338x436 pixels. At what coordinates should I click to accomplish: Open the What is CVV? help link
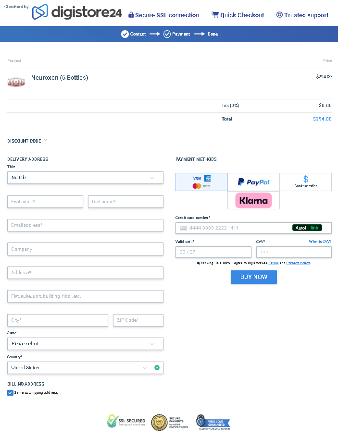(320, 242)
